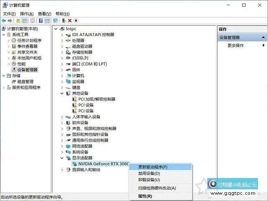
Task: Click the 性能 performance icon
Action: 14,64
